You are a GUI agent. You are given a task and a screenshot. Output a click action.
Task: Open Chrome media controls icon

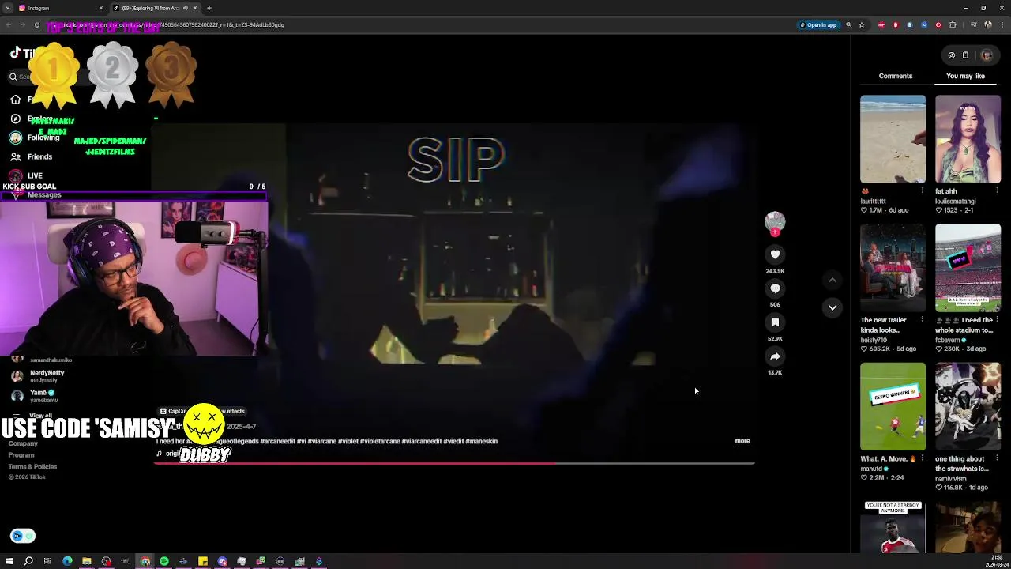tap(973, 24)
